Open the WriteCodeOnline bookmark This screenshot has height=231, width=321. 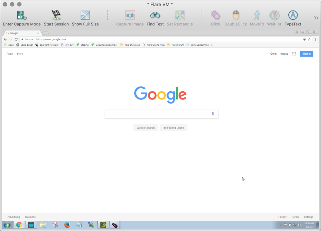point(200,45)
